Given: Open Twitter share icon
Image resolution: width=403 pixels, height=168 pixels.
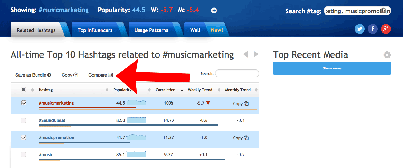Looking at the screenshot, I should (x=360, y=29).
